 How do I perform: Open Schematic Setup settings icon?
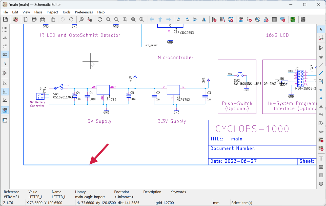(16, 20)
